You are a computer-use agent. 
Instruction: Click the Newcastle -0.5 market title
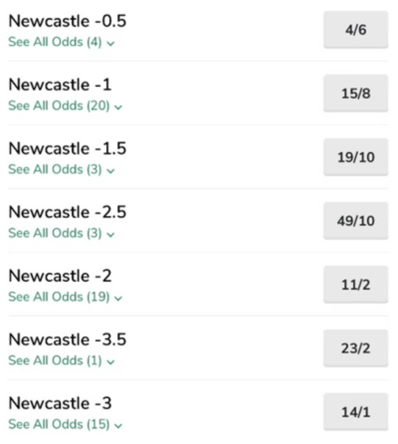(x=67, y=21)
